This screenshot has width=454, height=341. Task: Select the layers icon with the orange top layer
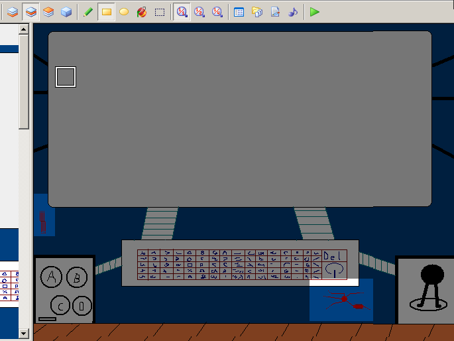coord(48,12)
